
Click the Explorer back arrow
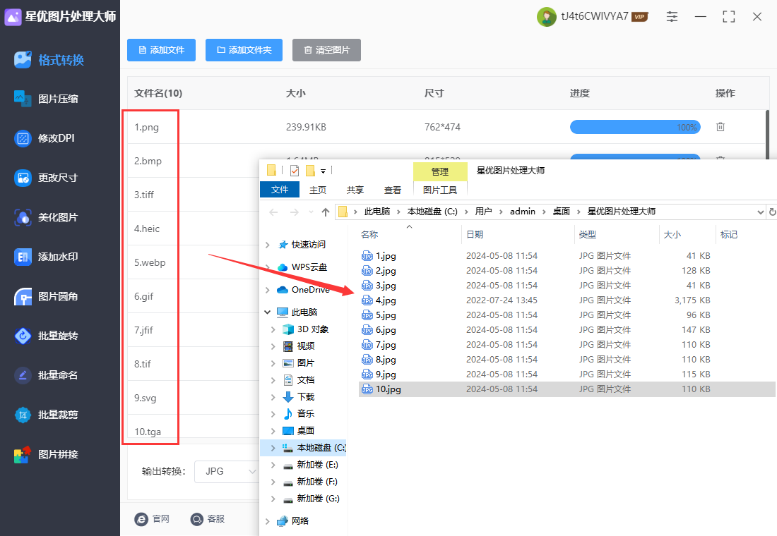(273, 212)
